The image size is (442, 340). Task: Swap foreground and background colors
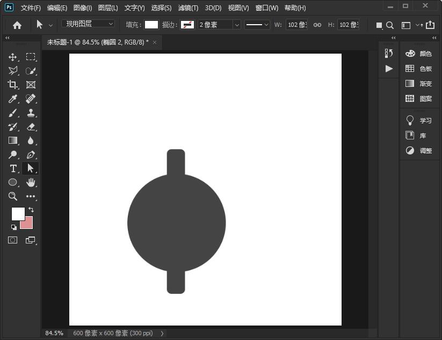point(31,210)
